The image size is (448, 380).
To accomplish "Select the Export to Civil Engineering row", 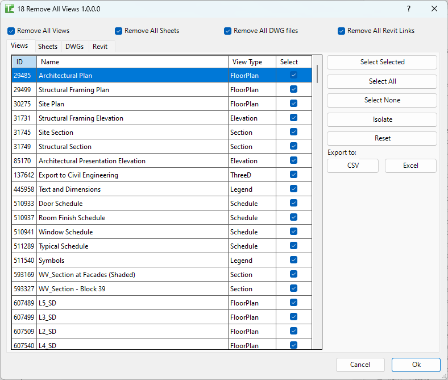I will pyautogui.click(x=78, y=175).
